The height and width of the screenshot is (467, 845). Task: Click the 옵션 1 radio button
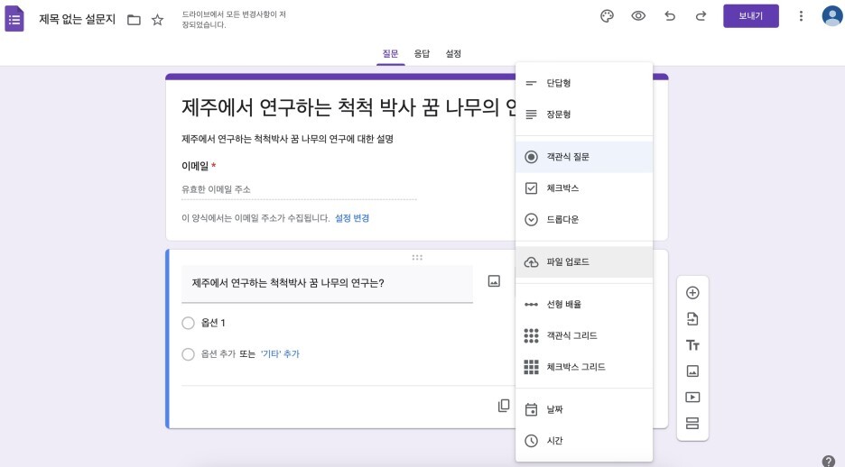tap(188, 323)
